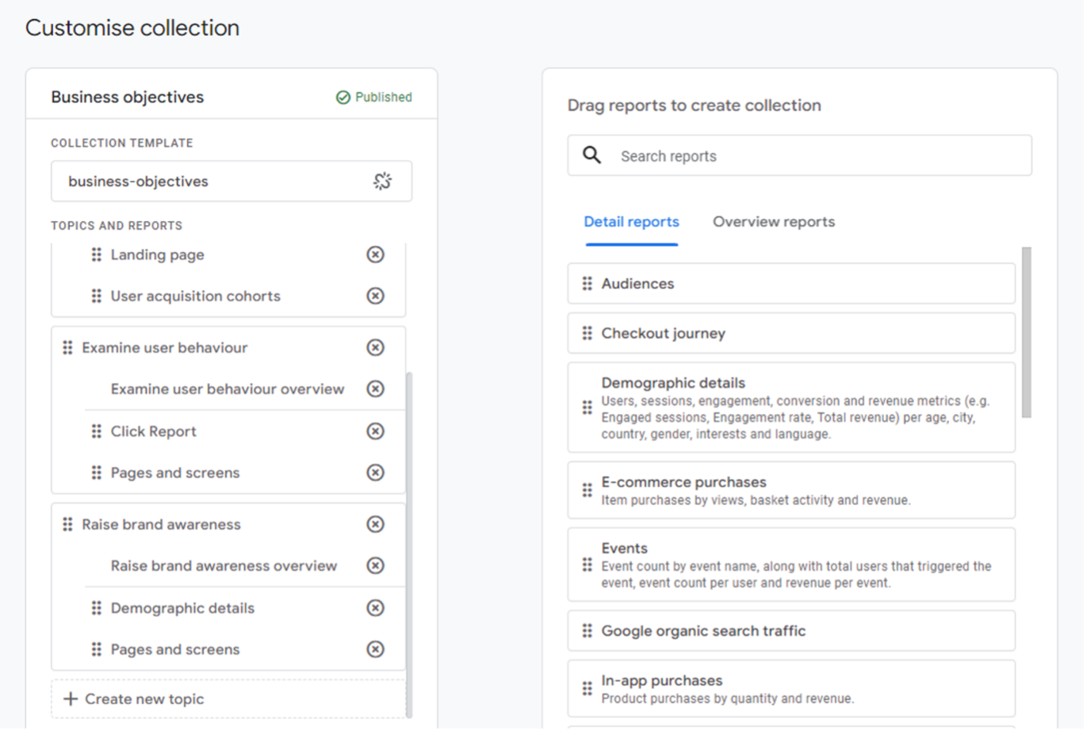Click the green Published status indicator
Viewport: 1087px width, 731px height.
click(x=374, y=98)
